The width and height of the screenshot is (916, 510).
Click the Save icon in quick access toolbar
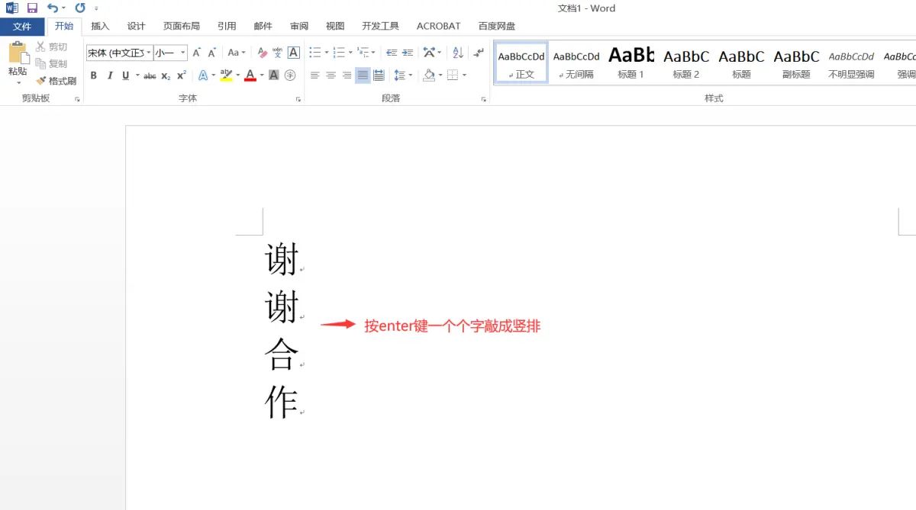click(31, 8)
